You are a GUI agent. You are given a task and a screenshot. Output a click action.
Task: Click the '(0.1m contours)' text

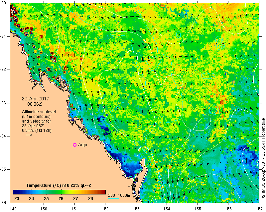36,117
